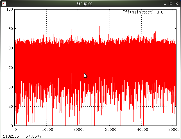Open the window menu icon in title bar
The height and width of the screenshot is (139, 181).
pyautogui.click(x=3, y=4)
